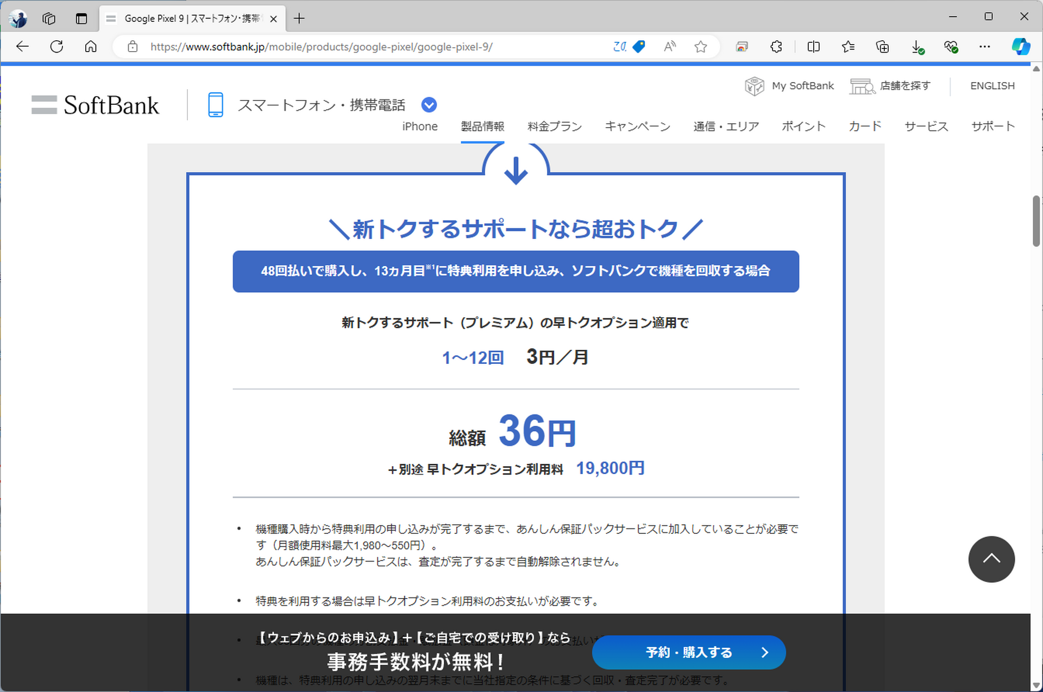Click the screen cast toolbar icon
This screenshot has height=692, width=1043.
pos(742,47)
